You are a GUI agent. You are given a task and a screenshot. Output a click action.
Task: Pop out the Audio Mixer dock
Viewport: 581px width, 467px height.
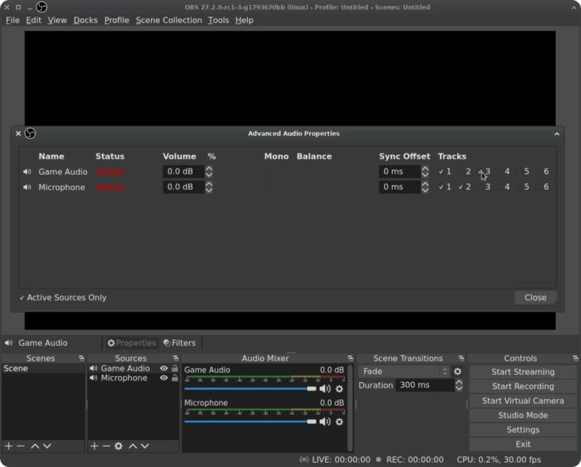point(350,358)
